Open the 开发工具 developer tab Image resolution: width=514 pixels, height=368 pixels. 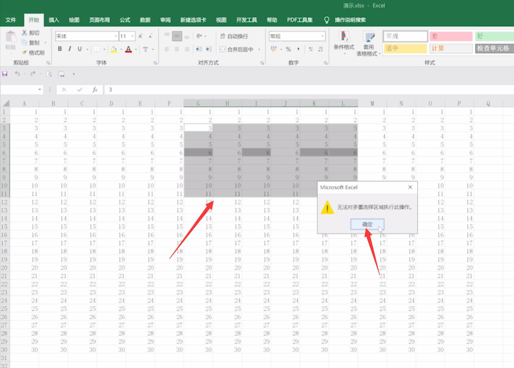point(246,20)
